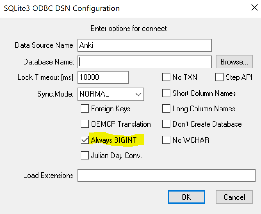This screenshot has width=261, height=214.
Task: Click the Load Extensions text field
Action: tap(167, 175)
